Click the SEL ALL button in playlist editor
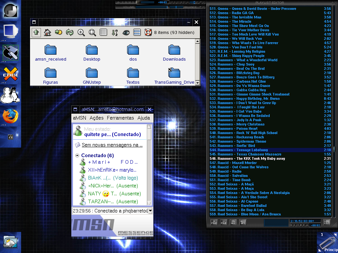 (233, 222)
